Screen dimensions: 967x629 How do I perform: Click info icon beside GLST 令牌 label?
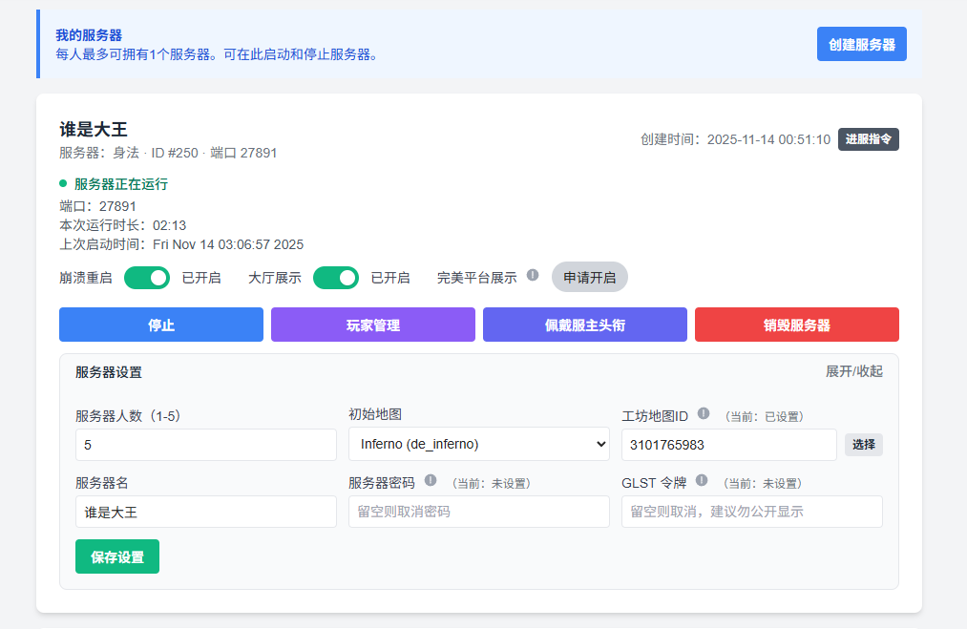(x=702, y=481)
